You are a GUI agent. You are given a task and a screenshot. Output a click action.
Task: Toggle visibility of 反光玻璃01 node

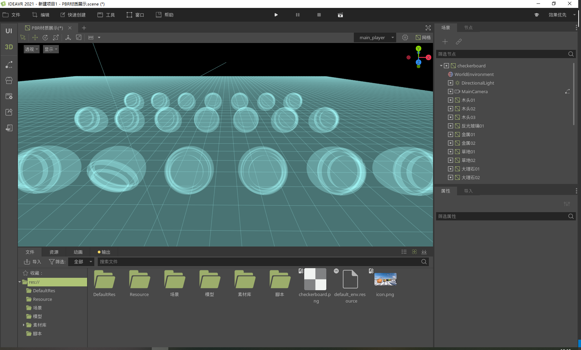(x=451, y=126)
